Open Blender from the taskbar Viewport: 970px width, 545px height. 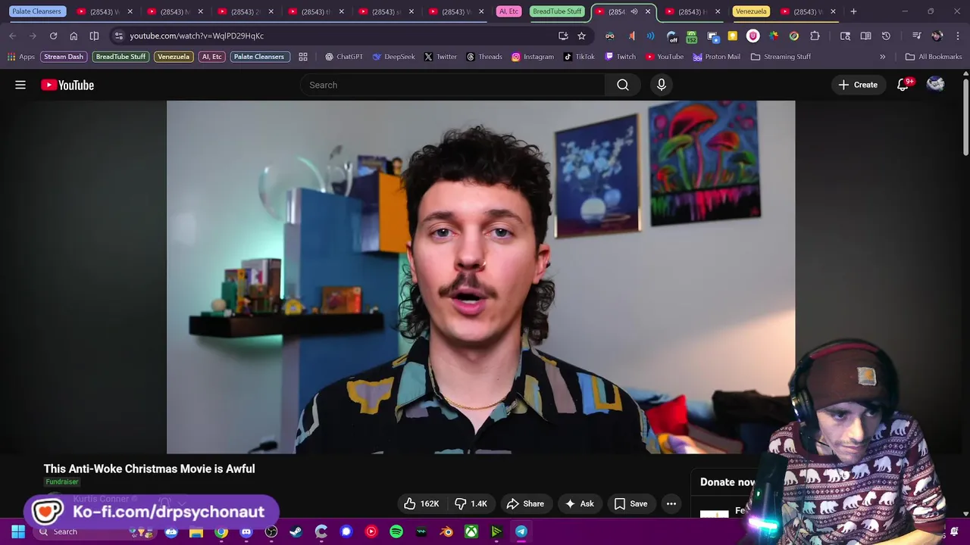[x=446, y=531]
